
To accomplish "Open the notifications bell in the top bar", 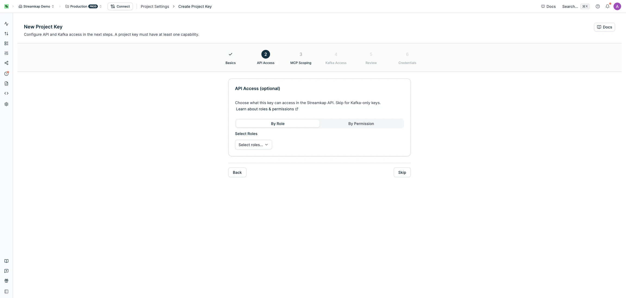I will pyautogui.click(x=608, y=6).
